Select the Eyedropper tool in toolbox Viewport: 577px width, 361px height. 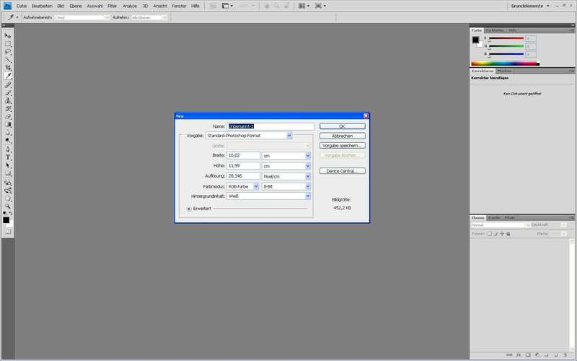[x=8, y=76]
